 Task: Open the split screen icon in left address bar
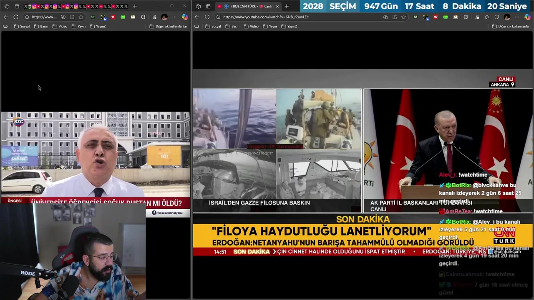tap(72, 17)
